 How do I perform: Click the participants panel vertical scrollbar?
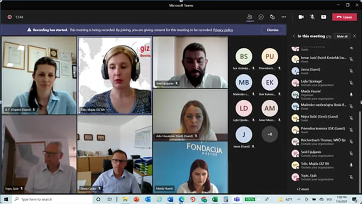[360, 152]
